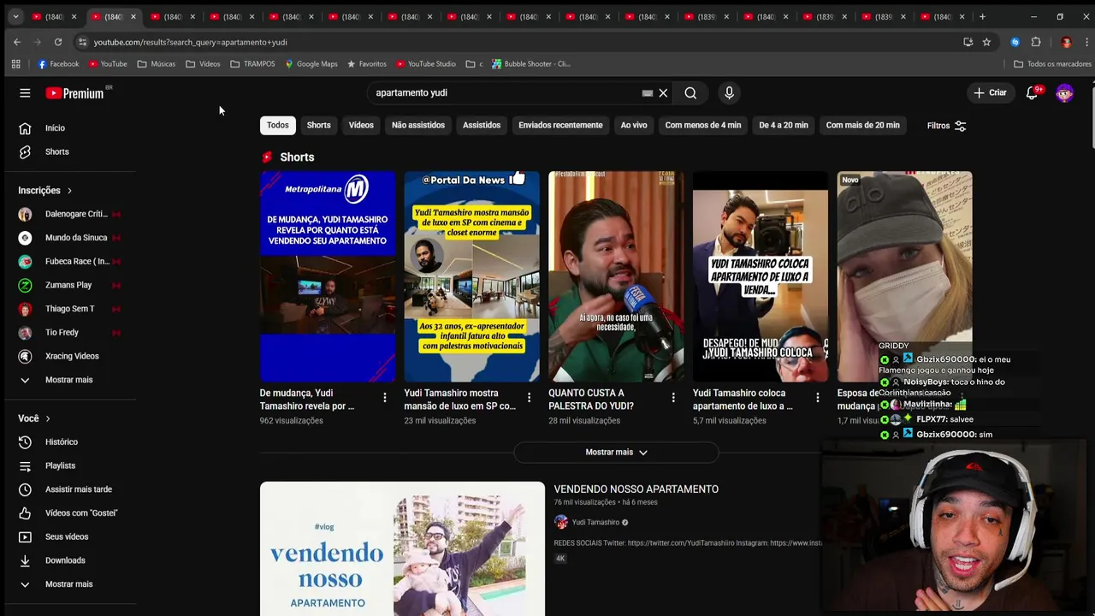Open options for De mudança short
Screen dimensions: 1095x616
click(385, 398)
